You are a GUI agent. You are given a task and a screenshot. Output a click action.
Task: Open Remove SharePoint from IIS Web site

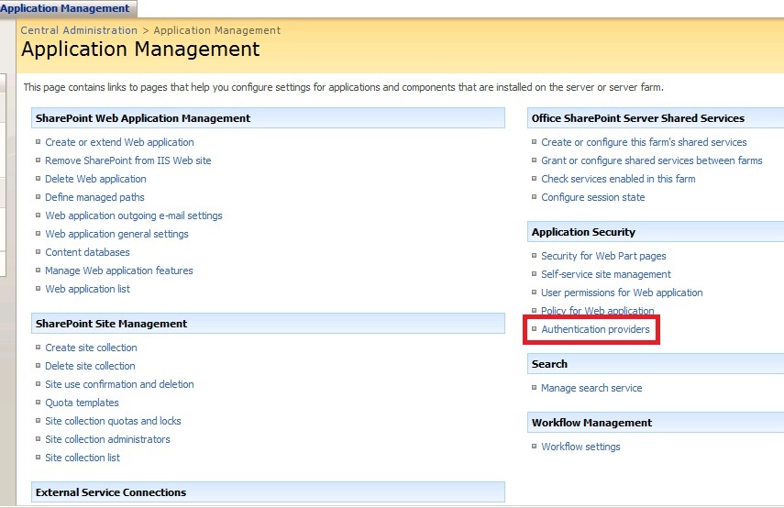pyautogui.click(x=128, y=160)
